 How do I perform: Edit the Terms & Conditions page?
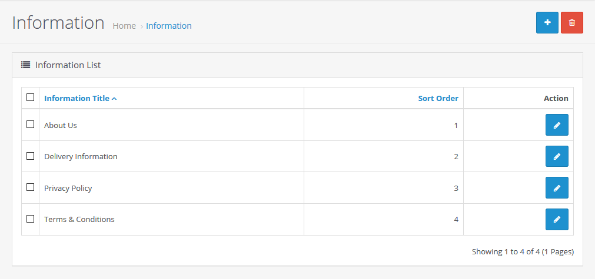tap(557, 220)
